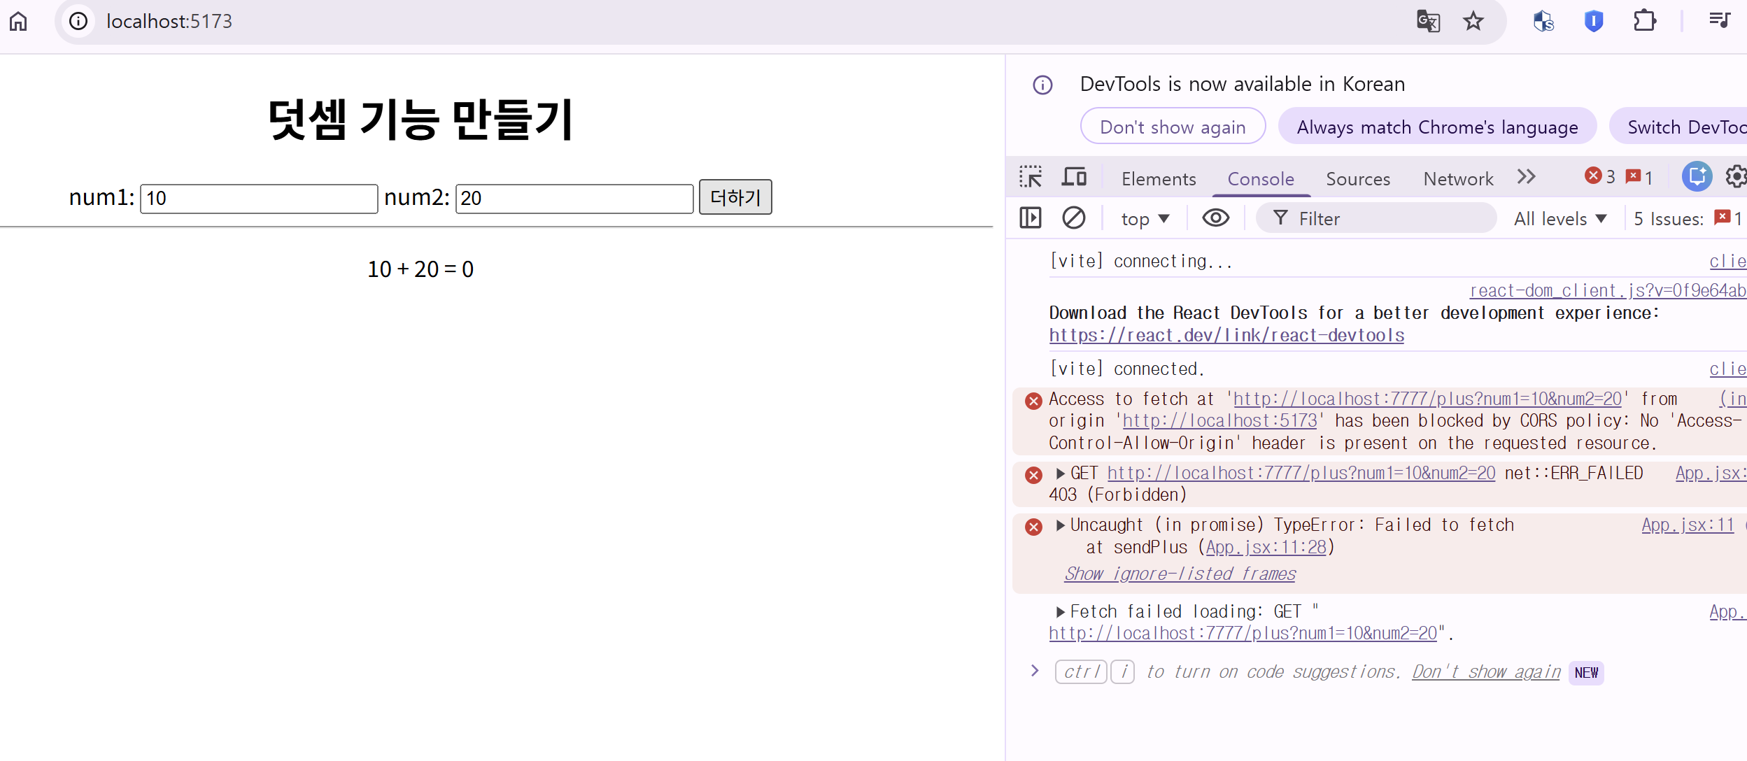1747x761 pixels.
Task: Click the Bitwarden shield extension icon
Action: pyautogui.click(x=1594, y=21)
